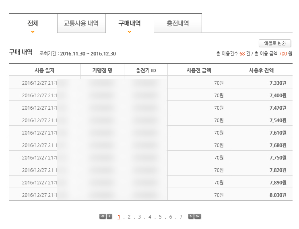The image size is (299, 229).
Task: Click next page arrow icon
Action: [191, 217]
